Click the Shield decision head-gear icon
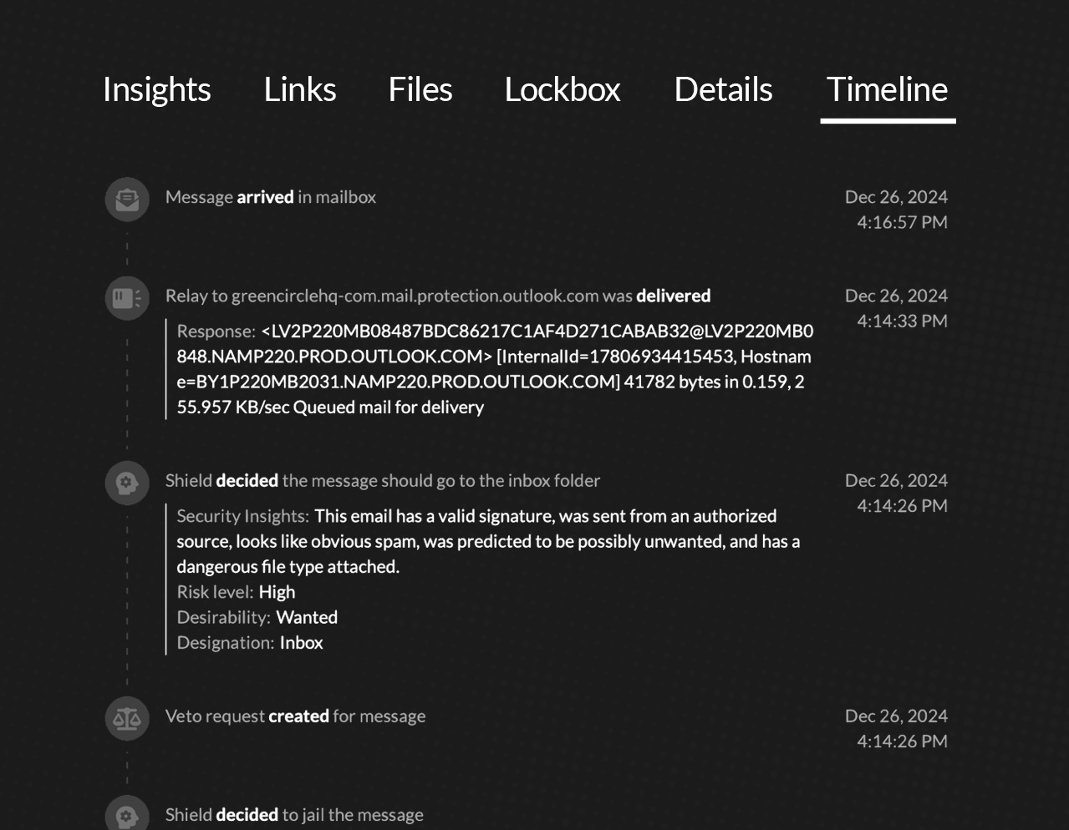The height and width of the screenshot is (830, 1069). click(x=127, y=483)
